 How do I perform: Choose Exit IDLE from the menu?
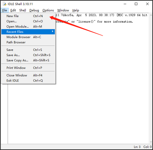pyautogui.click(x=28, y=81)
